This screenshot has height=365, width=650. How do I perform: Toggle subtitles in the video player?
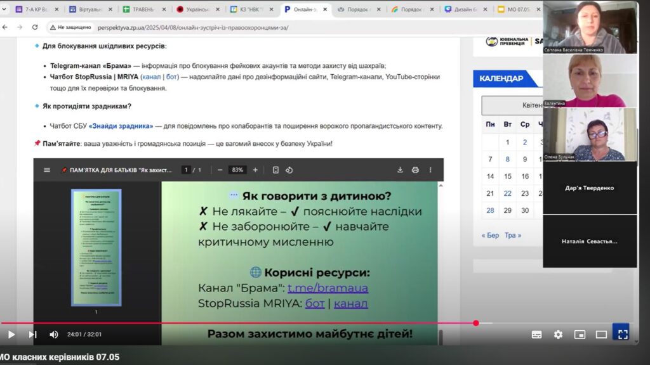pyautogui.click(x=536, y=335)
